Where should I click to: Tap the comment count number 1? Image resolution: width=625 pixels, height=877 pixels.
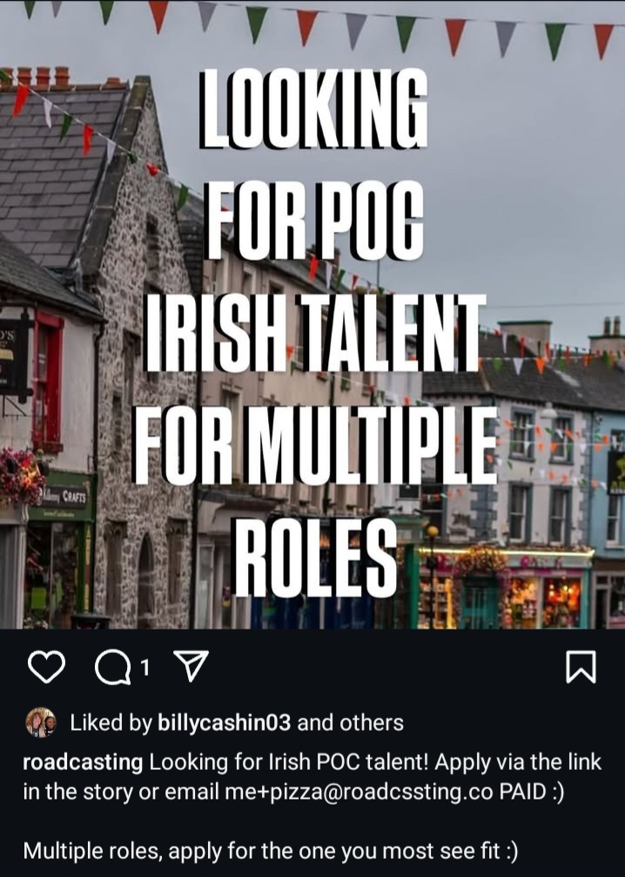pos(145,667)
